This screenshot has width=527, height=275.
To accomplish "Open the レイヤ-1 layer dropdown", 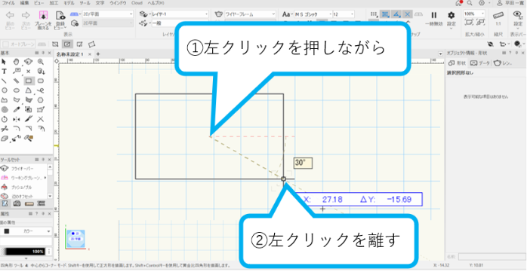I will [x=180, y=14].
